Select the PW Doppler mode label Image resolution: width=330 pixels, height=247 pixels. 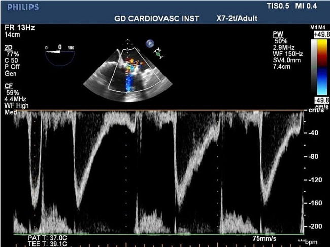point(277,32)
